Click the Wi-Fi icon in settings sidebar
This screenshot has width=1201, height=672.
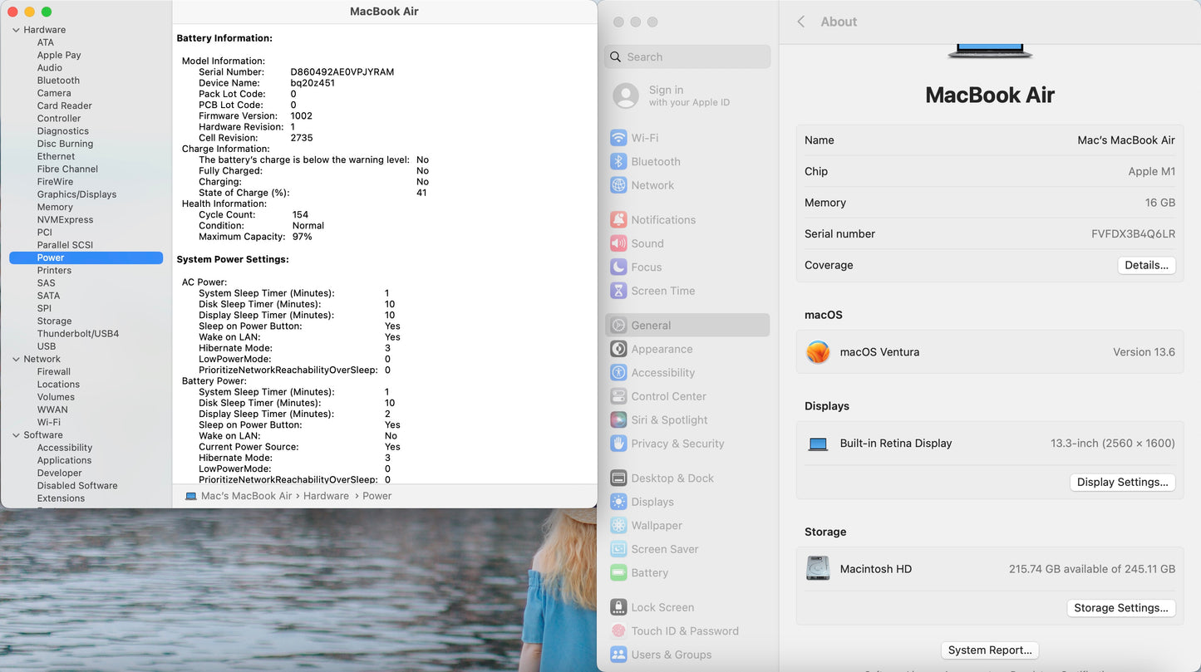(x=618, y=138)
